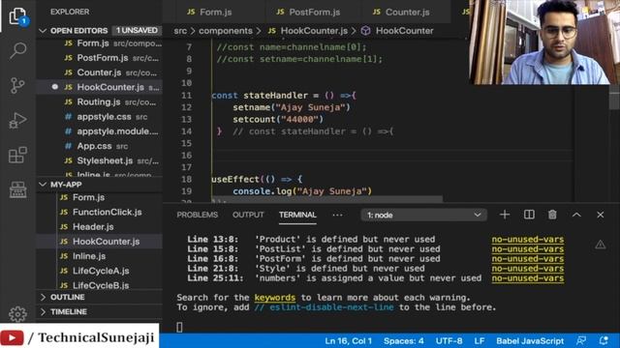Place cursor on editor line 16
The width and height of the screenshot is (620, 348).
pyautogui.click(x=391, y=155)
